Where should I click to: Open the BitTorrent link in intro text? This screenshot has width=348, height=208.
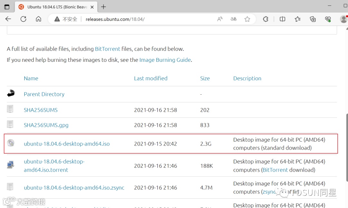107,49
